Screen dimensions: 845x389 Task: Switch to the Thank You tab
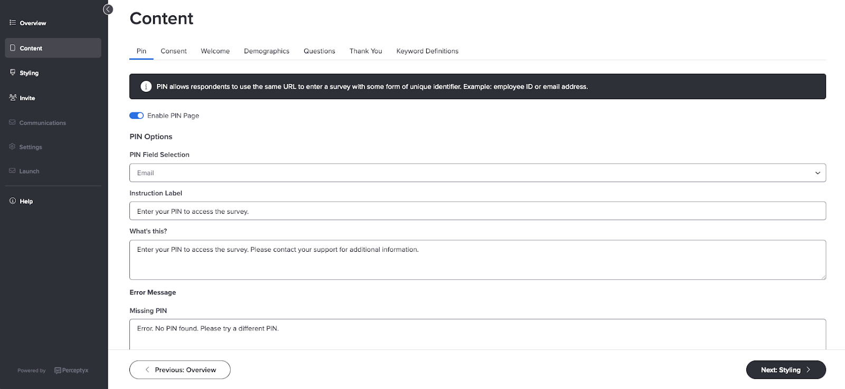[366, 51]
